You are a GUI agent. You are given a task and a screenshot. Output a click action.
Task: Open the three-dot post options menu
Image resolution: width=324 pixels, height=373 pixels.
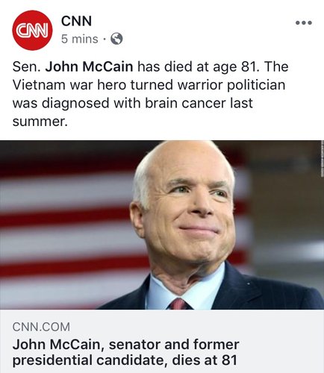coord(304,22)
